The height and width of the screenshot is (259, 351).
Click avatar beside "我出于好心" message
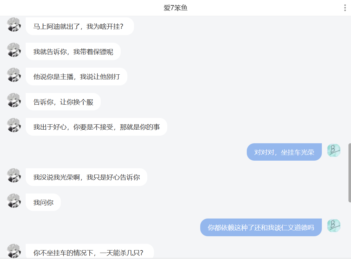(x=14, y=125)
